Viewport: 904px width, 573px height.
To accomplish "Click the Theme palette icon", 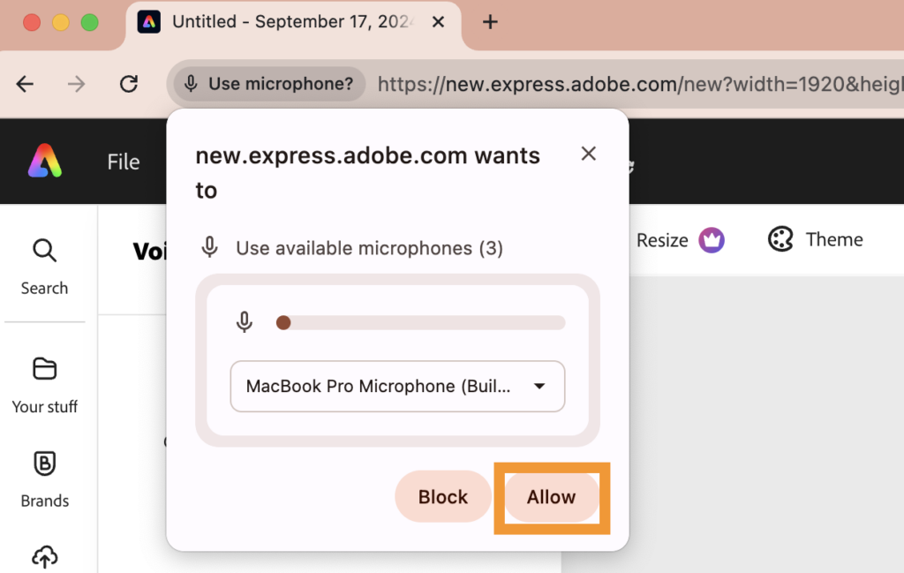I will [x=780, y=239].
